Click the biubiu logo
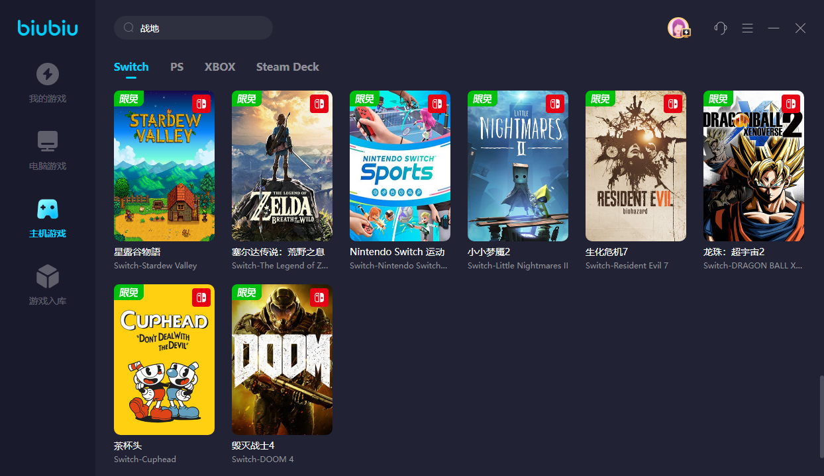This screenshot has width=824, height=476. 48,28
